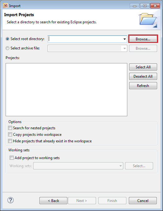
Task: Click the Deselect All button
Action: [143, 76]
